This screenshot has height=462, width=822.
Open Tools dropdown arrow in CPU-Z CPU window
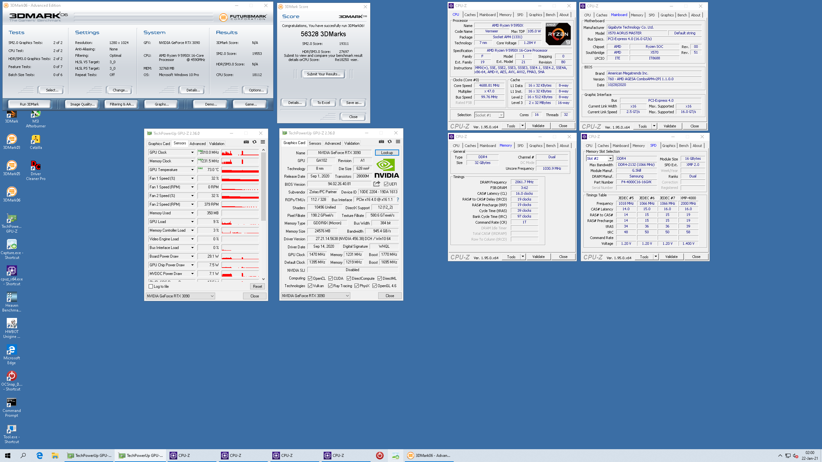(523, 126)
